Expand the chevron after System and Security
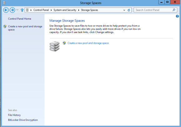Screen dimensions: 181x127 [x=79, y=10]
